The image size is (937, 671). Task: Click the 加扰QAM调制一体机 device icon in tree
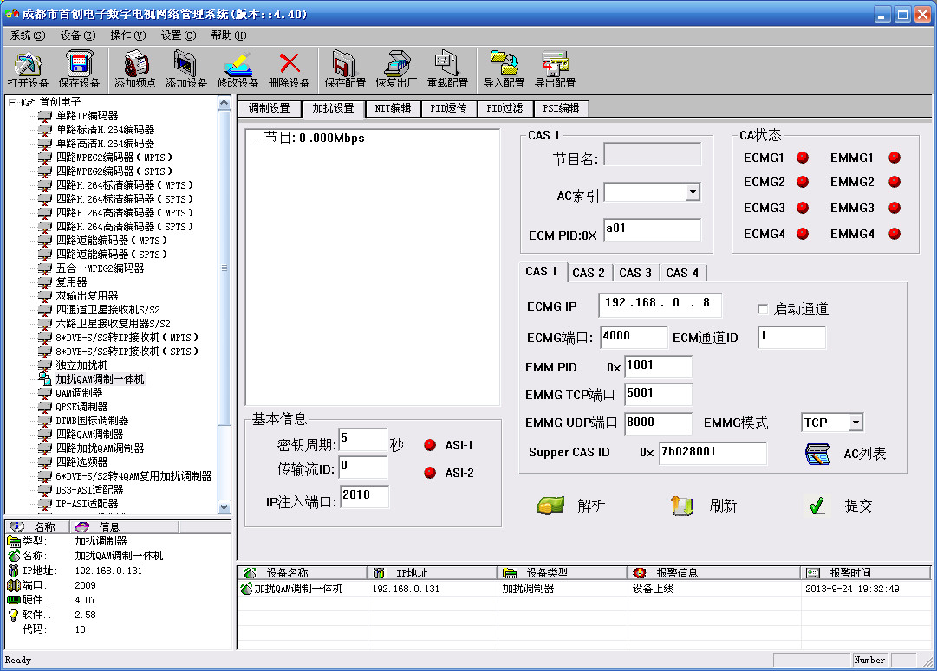45,378
